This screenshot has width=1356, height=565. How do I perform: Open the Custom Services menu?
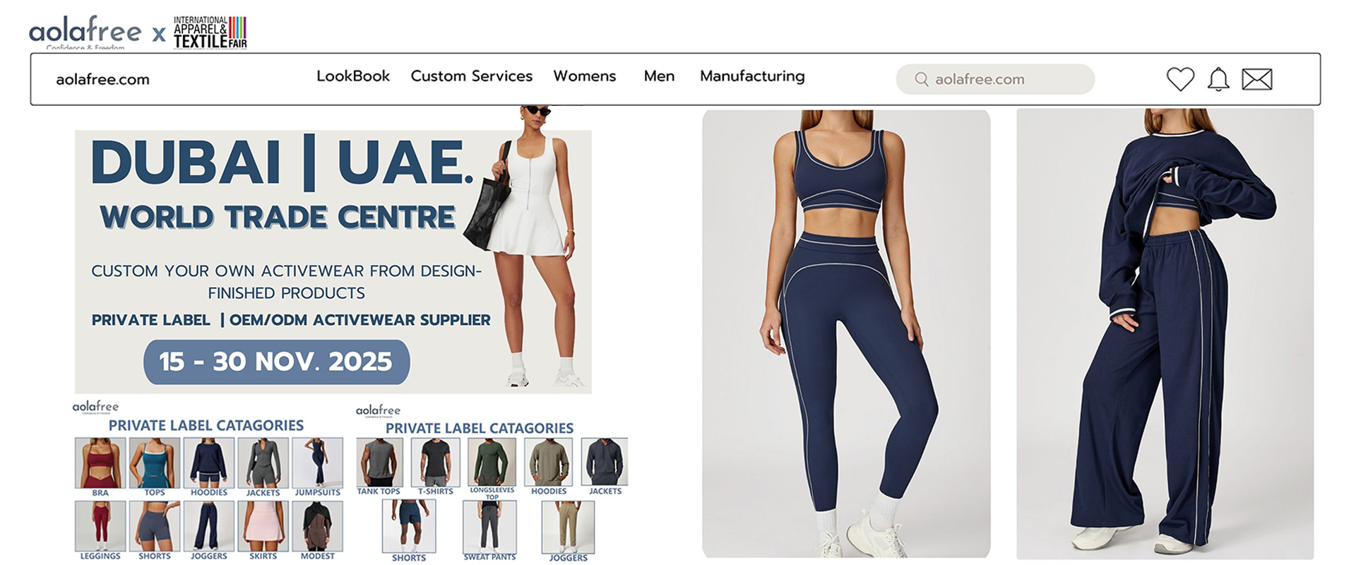(472, 76)
